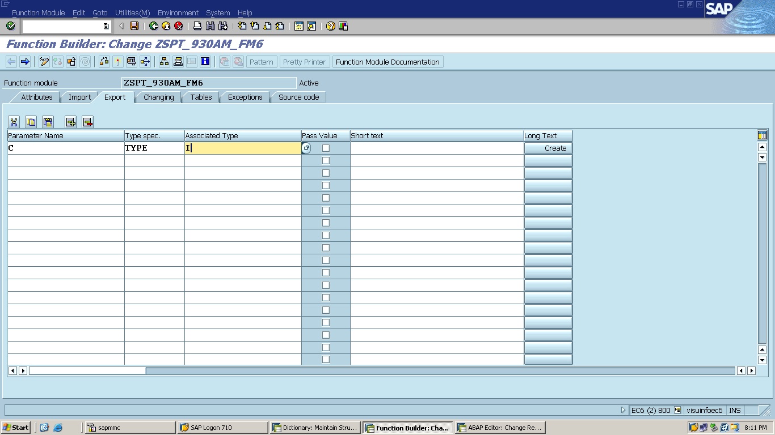The image size is (775, 435).
Task: Open Help with the yellow question mark icon
Action: [x=331, y=26]
